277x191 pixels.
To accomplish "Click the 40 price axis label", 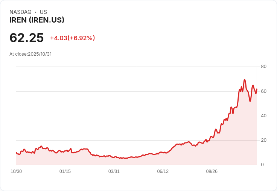I will [263, 116].
